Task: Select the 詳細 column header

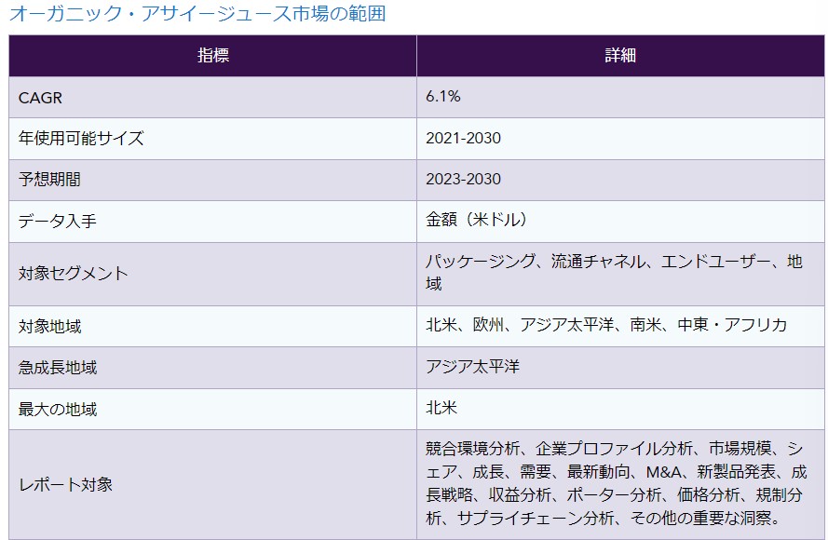Action: (x=620, y=56)
